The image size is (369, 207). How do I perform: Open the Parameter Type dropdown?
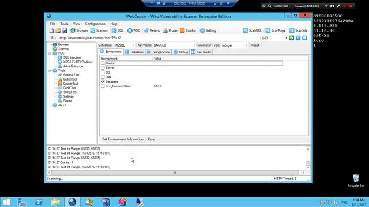pyautogui.click(x=246, y=45)
